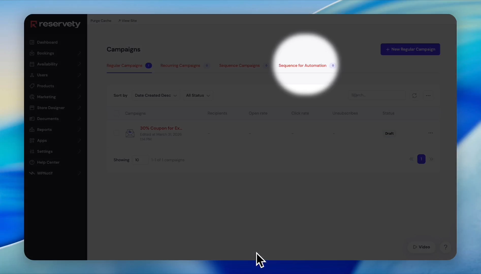481x274 pixels.
Task: Open row actions for 30% Coupon campaign
Action: point(430,133)
